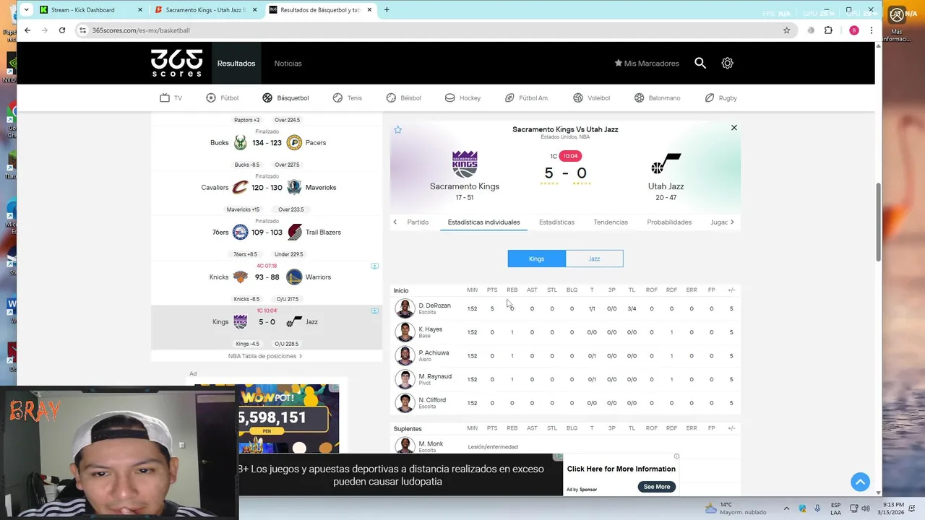Open M. Monk substitute row
This screenshot has width=925, height=520.
pyautogui.click(x=566, y=446)
